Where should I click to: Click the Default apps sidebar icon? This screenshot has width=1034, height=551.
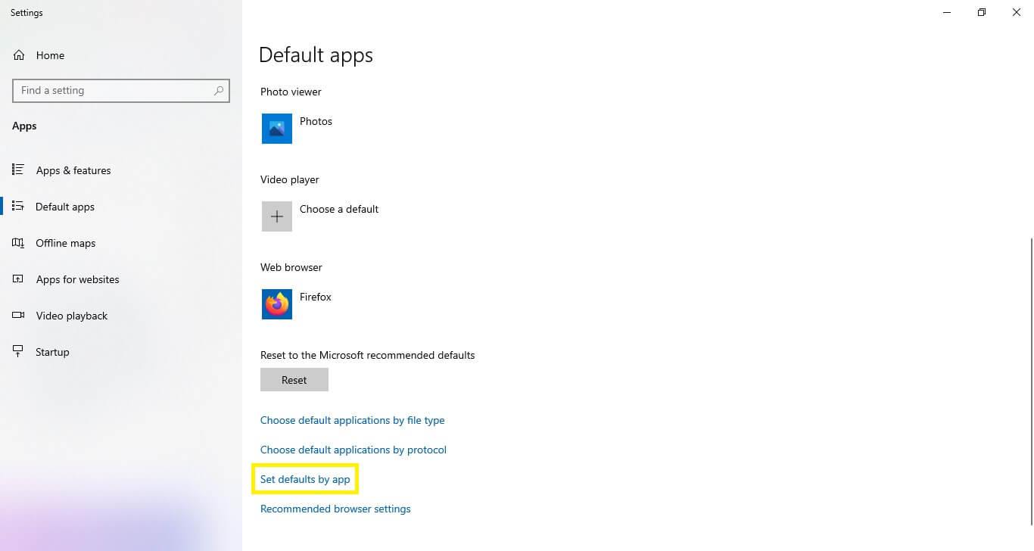pos(19,207)
